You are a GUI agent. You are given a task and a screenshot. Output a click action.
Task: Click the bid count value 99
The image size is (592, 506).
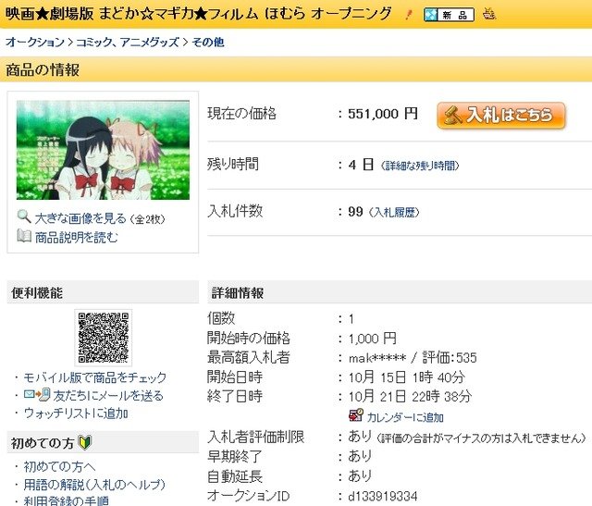click(355, 212)
